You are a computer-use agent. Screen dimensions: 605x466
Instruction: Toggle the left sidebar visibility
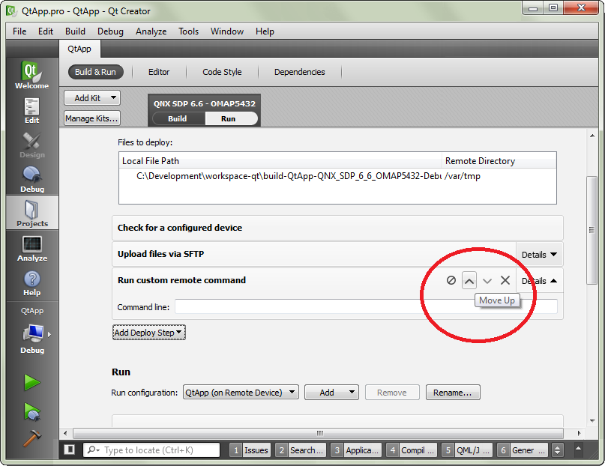click(70, 450)
